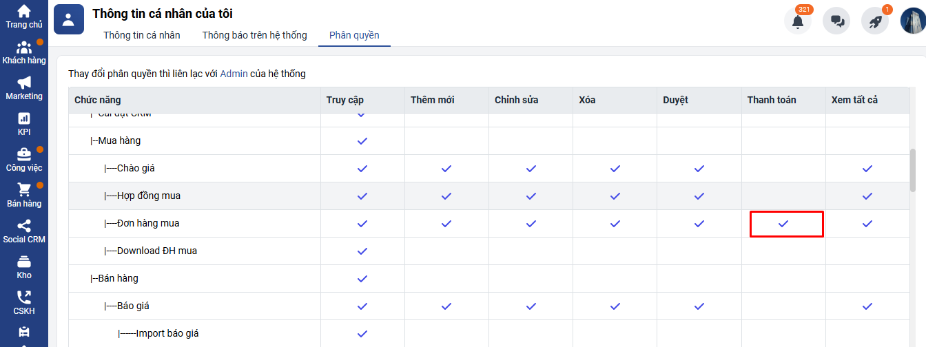
Task: Click the rocket icon in header
Action: tap(875, 21)
